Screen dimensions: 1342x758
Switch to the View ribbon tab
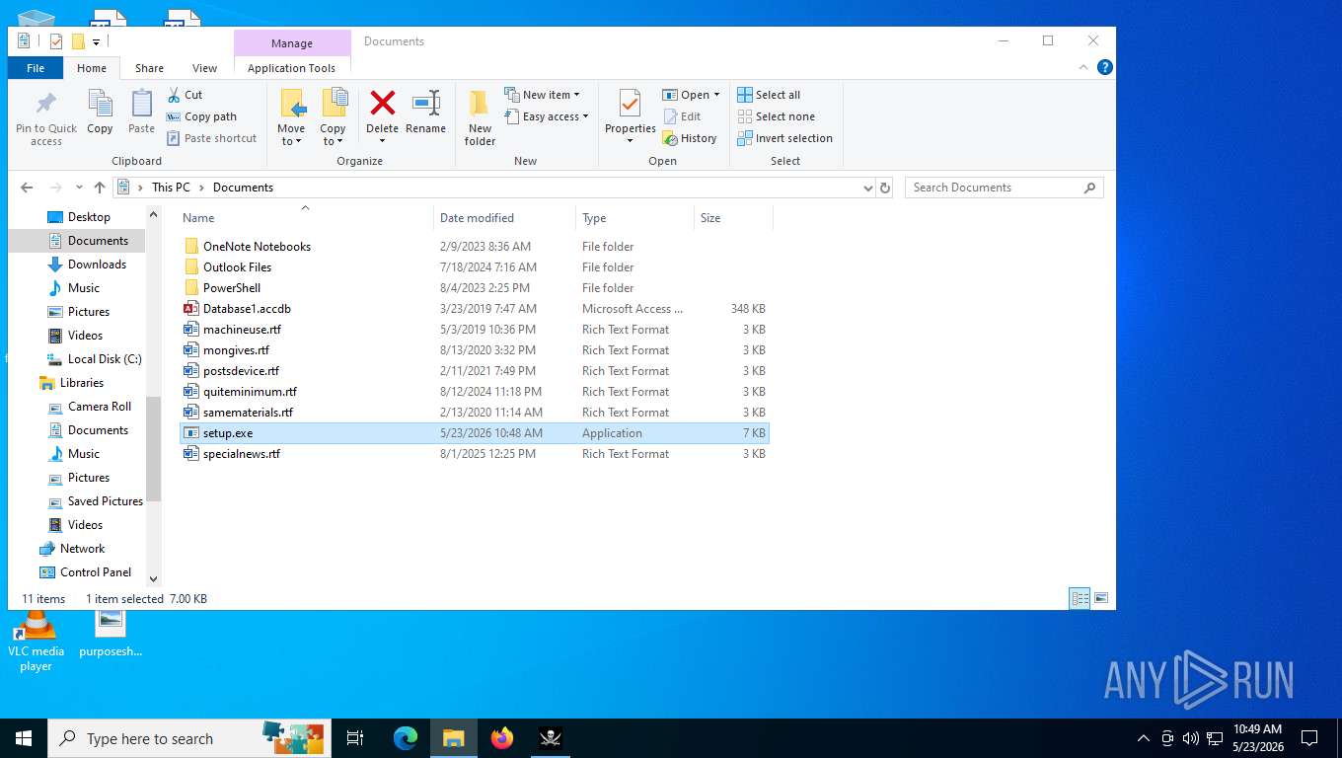pos(204,68)
